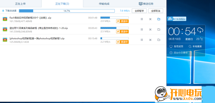The height and width of the screenshot is (103, 215).
Task: Switch to the 正在上传 tab
Action: pyautogui.click(x=20, y=4)
